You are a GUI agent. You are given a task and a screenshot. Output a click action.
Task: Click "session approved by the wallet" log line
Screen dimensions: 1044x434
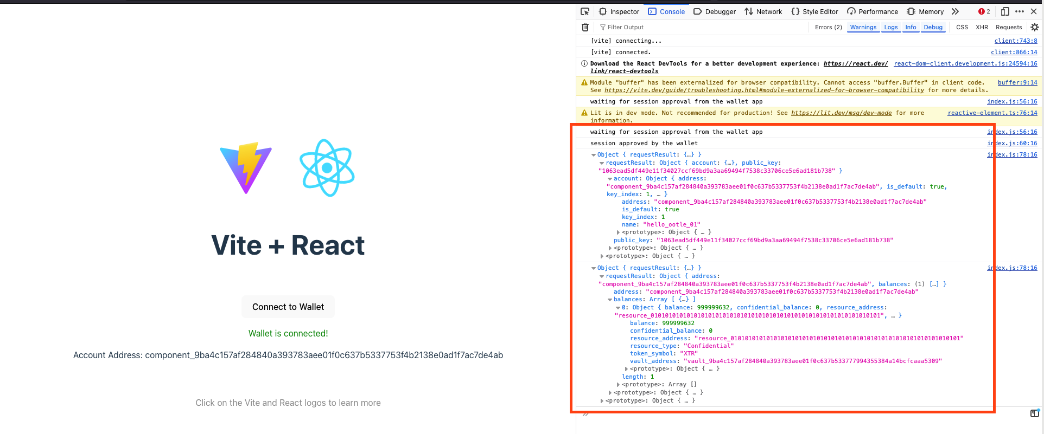(644, 144)
